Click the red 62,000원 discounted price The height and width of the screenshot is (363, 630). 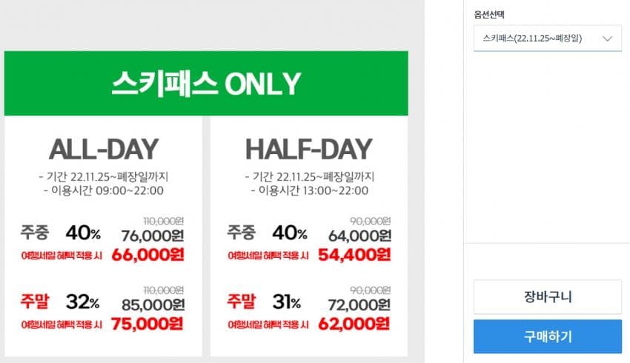(354, 324)
